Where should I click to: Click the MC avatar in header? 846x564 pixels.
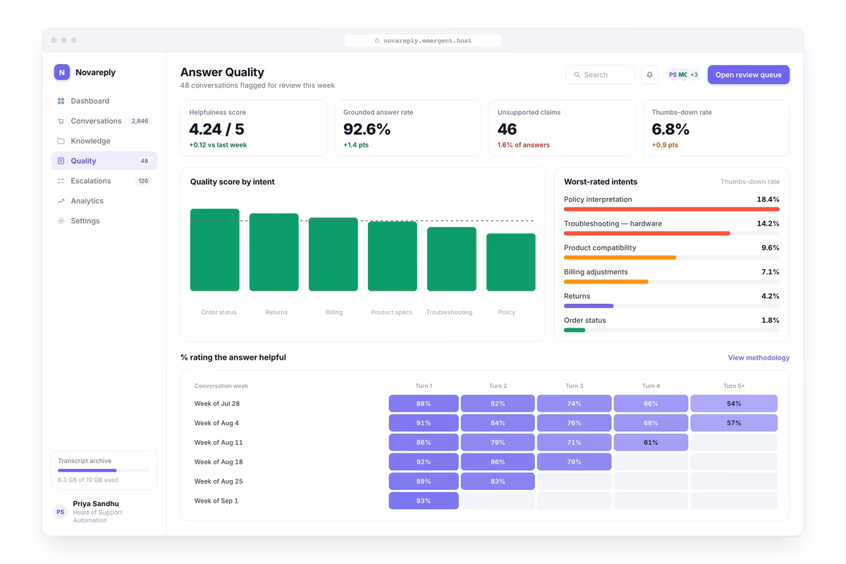point(683,75)
